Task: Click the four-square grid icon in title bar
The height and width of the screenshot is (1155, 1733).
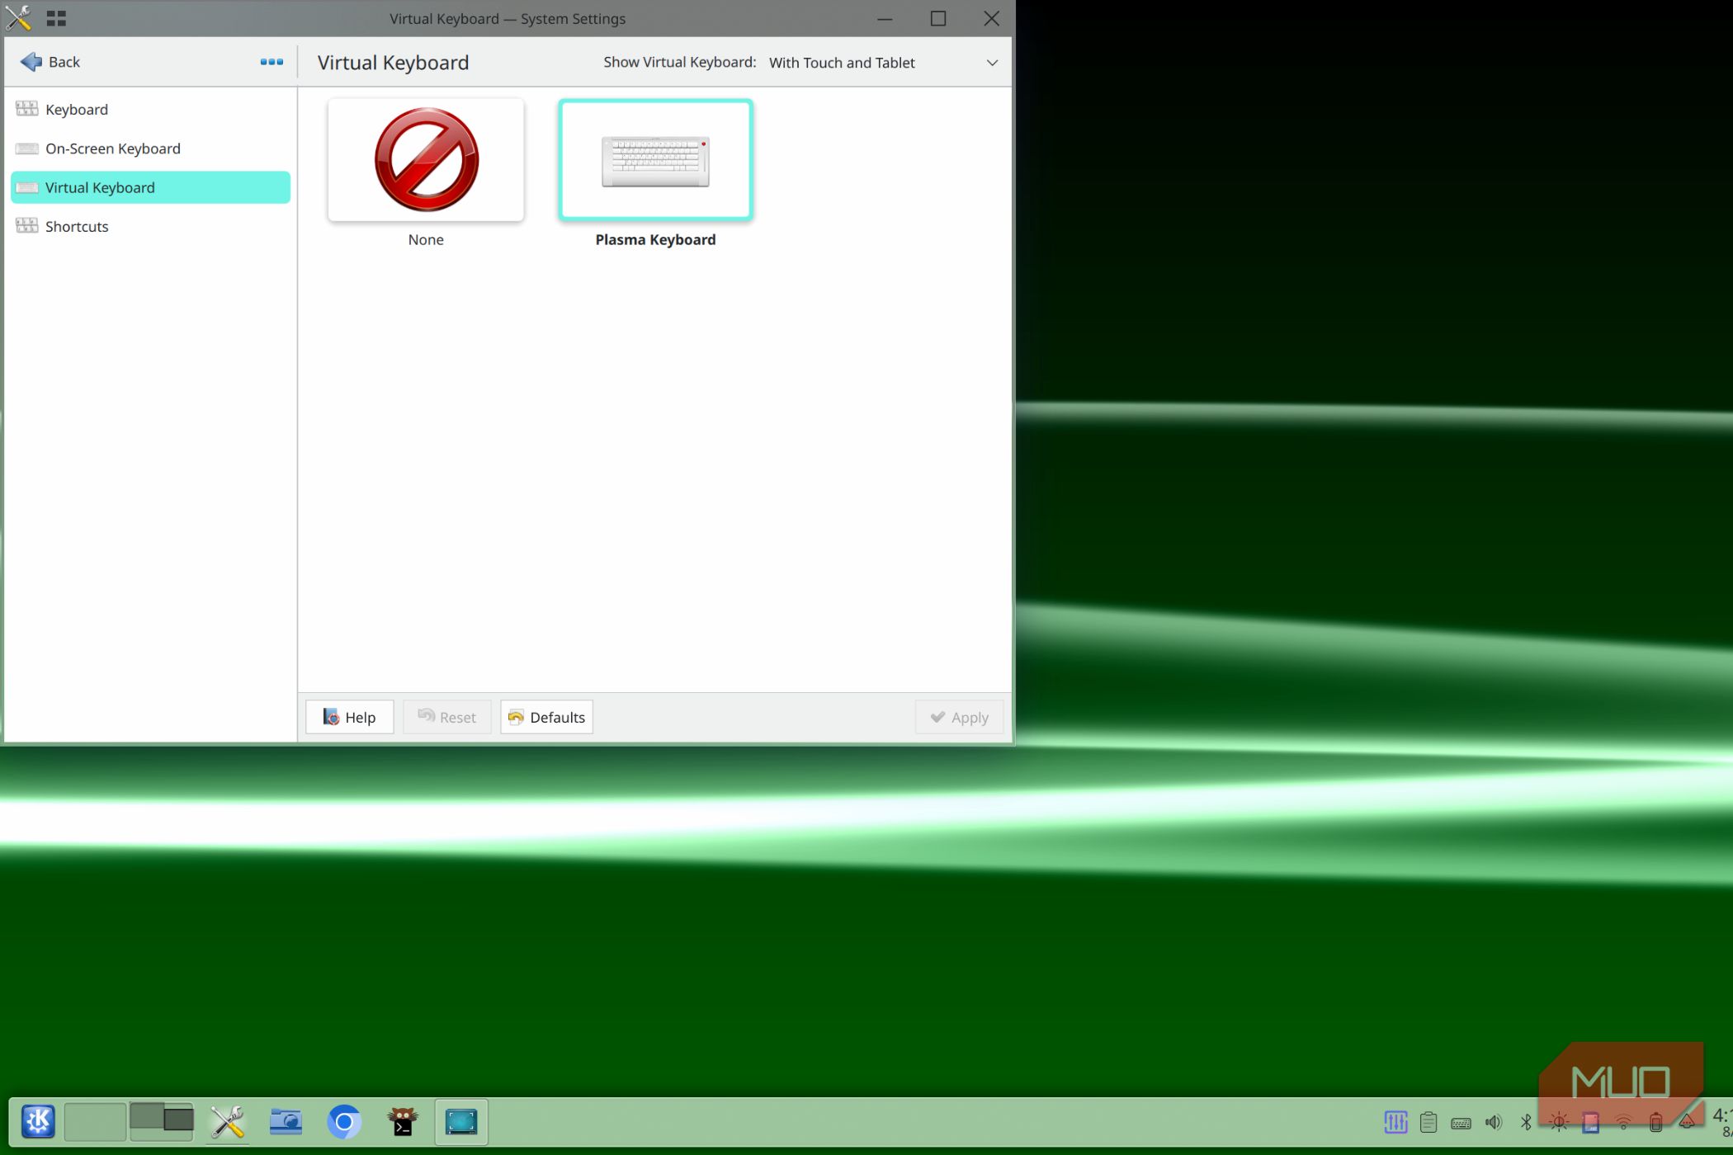Action: tap(56, 18)
